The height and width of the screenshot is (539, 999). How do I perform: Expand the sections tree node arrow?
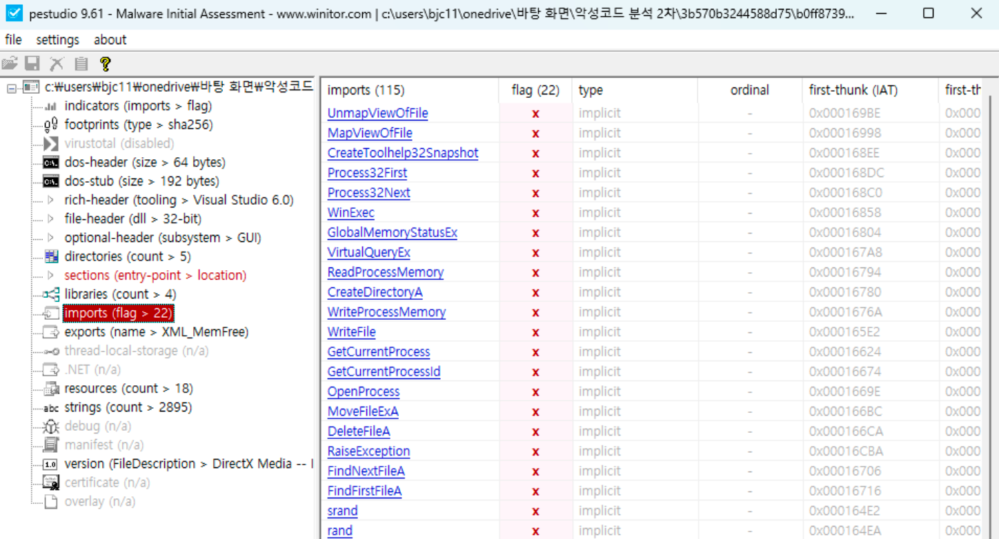pyautogui.click(x=50, y=276)
